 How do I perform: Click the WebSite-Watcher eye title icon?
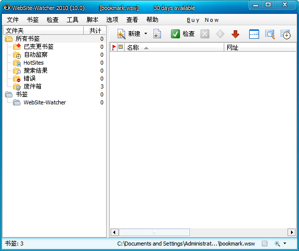tap(7, 8)
